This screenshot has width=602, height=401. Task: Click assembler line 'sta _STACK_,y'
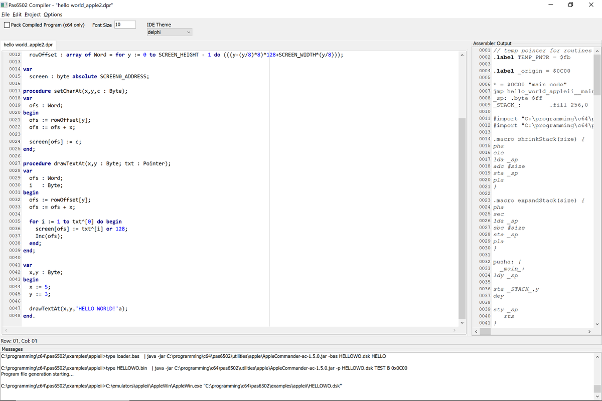pyautogui.click(x=516, y=289)
